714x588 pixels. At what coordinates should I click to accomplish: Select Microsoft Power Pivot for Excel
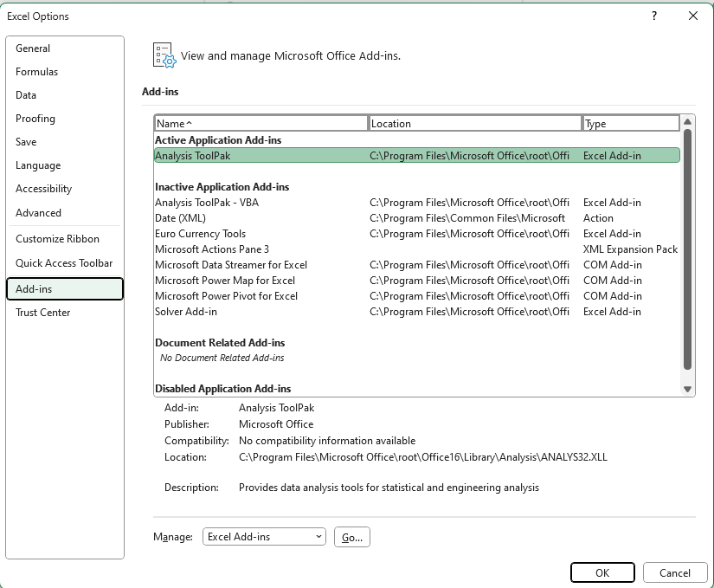(x=260, y=295)
